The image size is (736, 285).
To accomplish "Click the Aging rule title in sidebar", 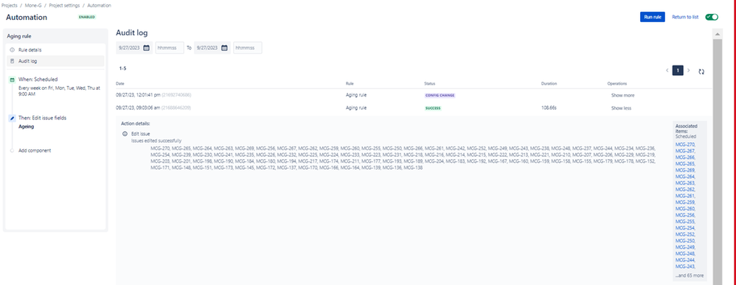I will [19, 35].
